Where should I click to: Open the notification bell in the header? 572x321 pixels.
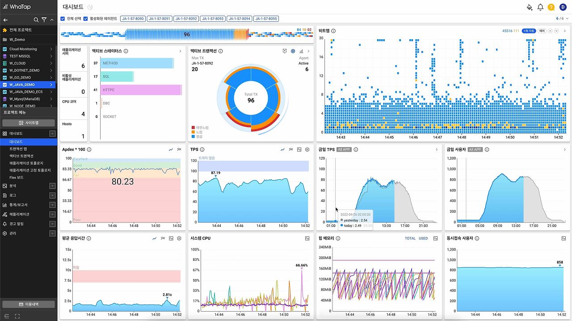pyautogui.click(x=540, y=7)
